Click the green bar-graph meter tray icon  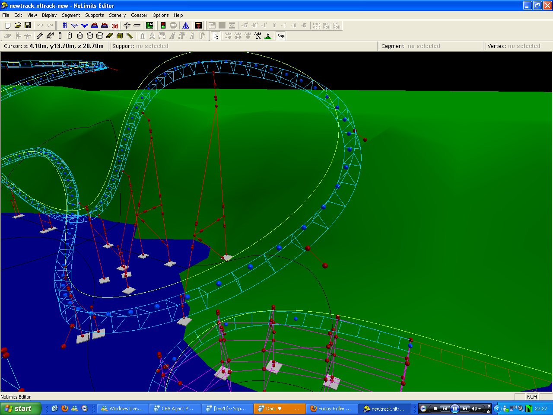pos(528,409)
